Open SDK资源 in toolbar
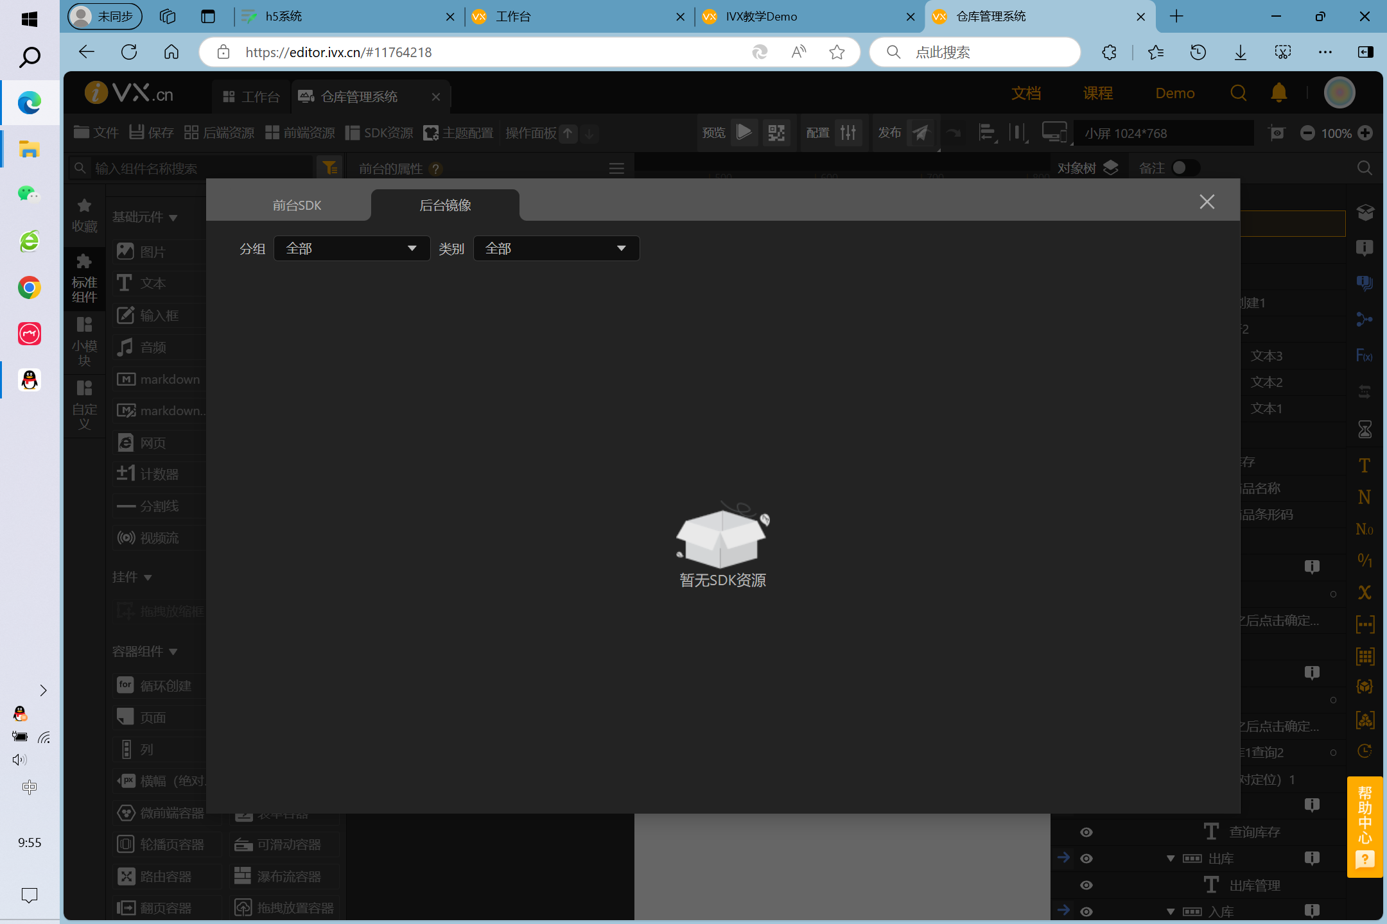Viewport: 1387px width, 924px height. [379, 132]
